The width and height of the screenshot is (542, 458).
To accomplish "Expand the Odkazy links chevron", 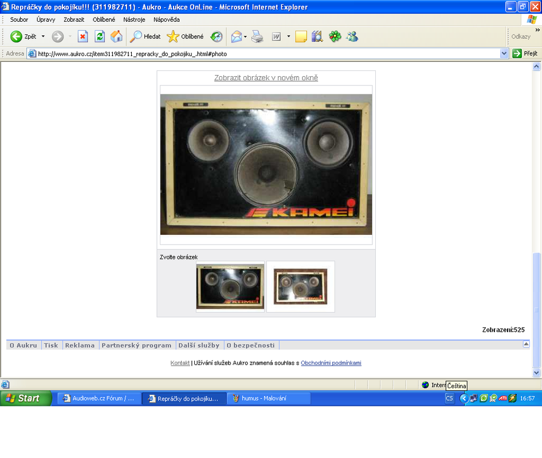I will (537, 30).
